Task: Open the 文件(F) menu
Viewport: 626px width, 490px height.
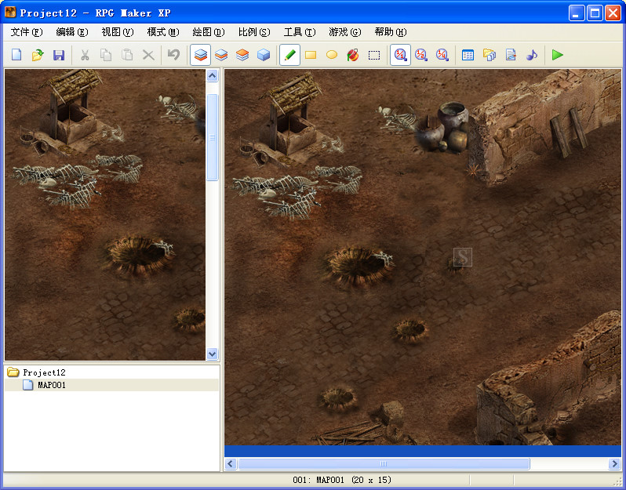Action: (27, 32)
